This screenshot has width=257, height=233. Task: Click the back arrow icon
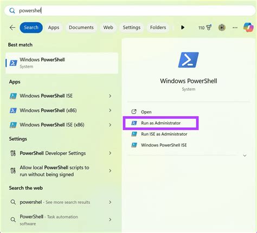click(12, 28)
